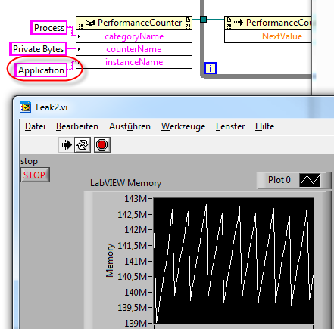
Task: Select the Private Bytes string constant
Action: (38, 49)
